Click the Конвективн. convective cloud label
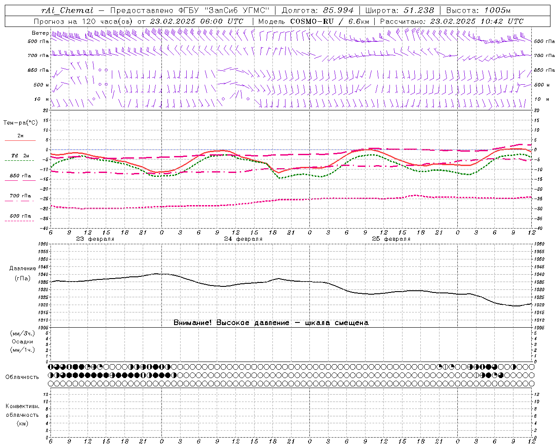This screenshot has width=557, height=445. point(23,406)
